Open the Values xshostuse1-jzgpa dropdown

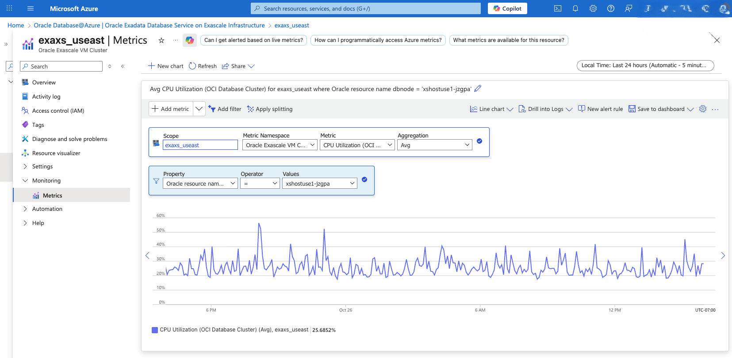point(320,183)
